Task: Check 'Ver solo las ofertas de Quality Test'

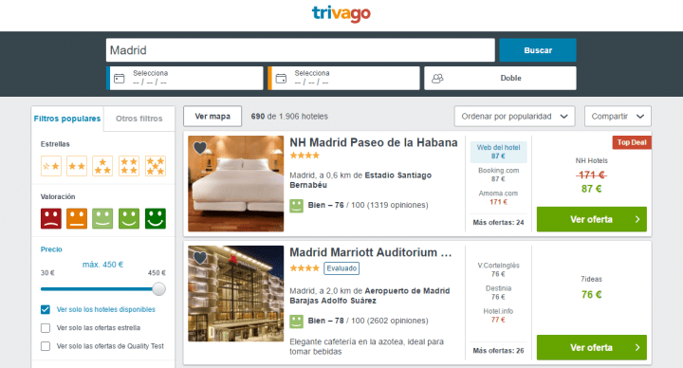Action: [46, 346]
